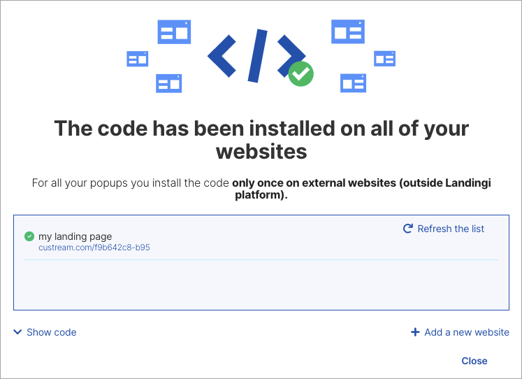Close the installation dialog using Close
Viewport: 522px width, 379px height.
[474, 361]
